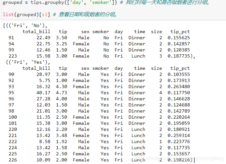
Task: Click row index 225 in the output
Action: click(13, 154)
